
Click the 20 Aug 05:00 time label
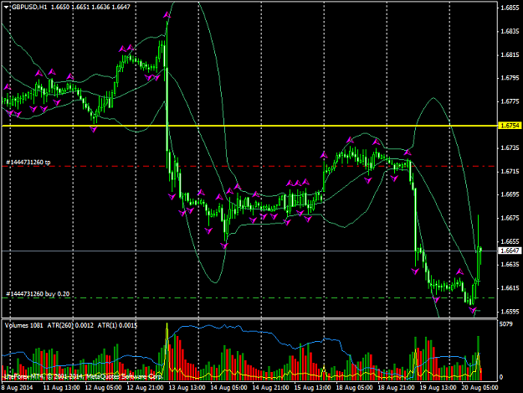[479, 388]
